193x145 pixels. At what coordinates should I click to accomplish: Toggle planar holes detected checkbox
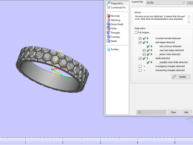point(144,54)
